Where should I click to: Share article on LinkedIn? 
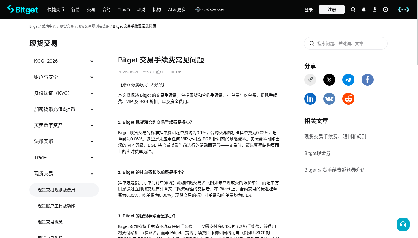[x=310, y=99]
